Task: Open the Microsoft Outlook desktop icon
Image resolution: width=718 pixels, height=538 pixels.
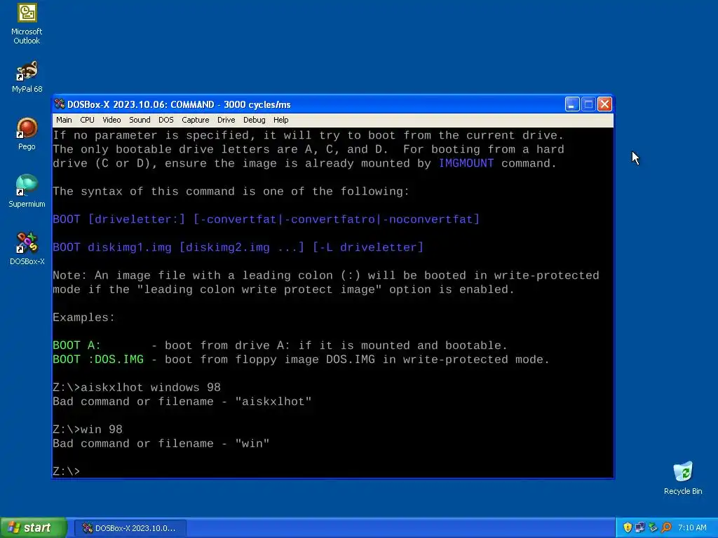Action: pos(27,24)
